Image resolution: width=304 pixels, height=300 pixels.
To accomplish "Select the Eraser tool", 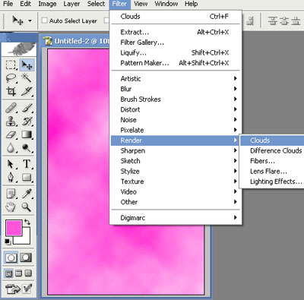I will click(x=11, y=134).
